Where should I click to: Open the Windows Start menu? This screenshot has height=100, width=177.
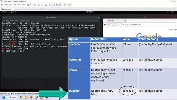[x=4, y=97]
